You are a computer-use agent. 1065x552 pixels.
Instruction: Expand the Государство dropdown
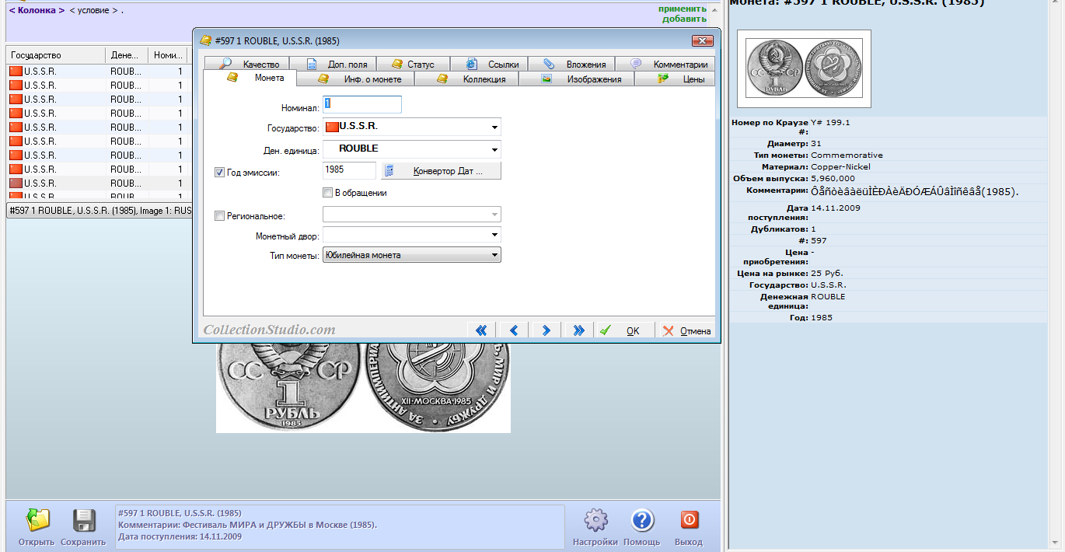tap(494, 127)
